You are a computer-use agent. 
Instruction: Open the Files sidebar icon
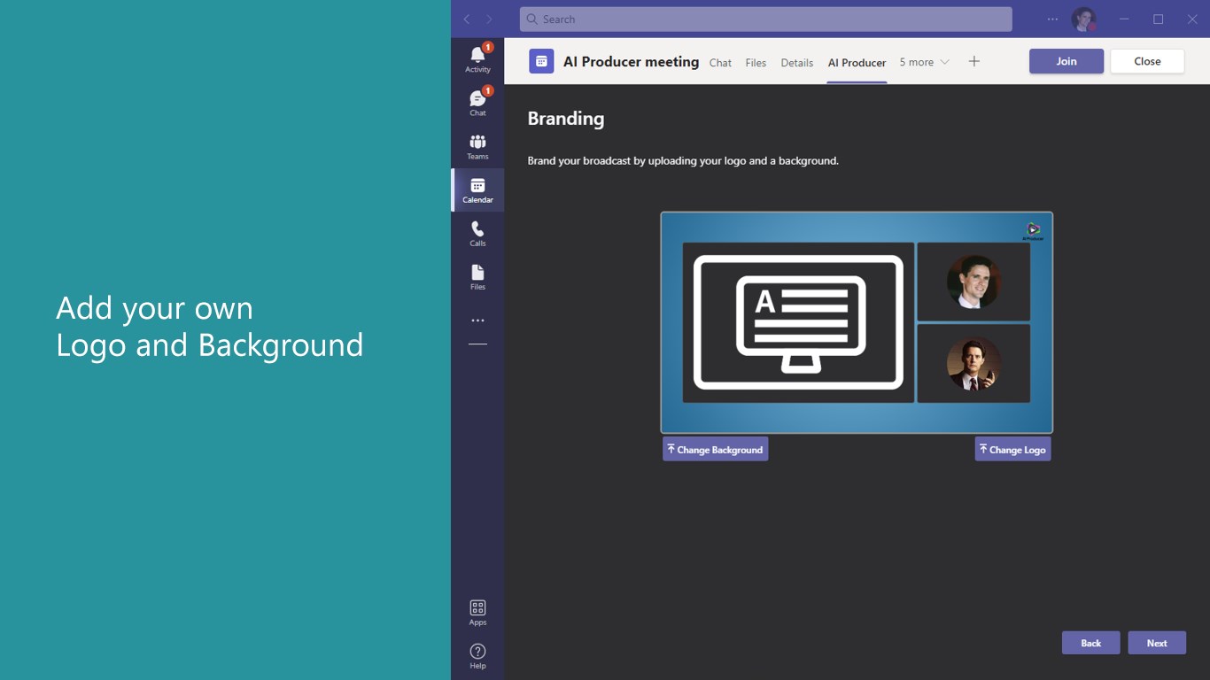pos(477,276)
